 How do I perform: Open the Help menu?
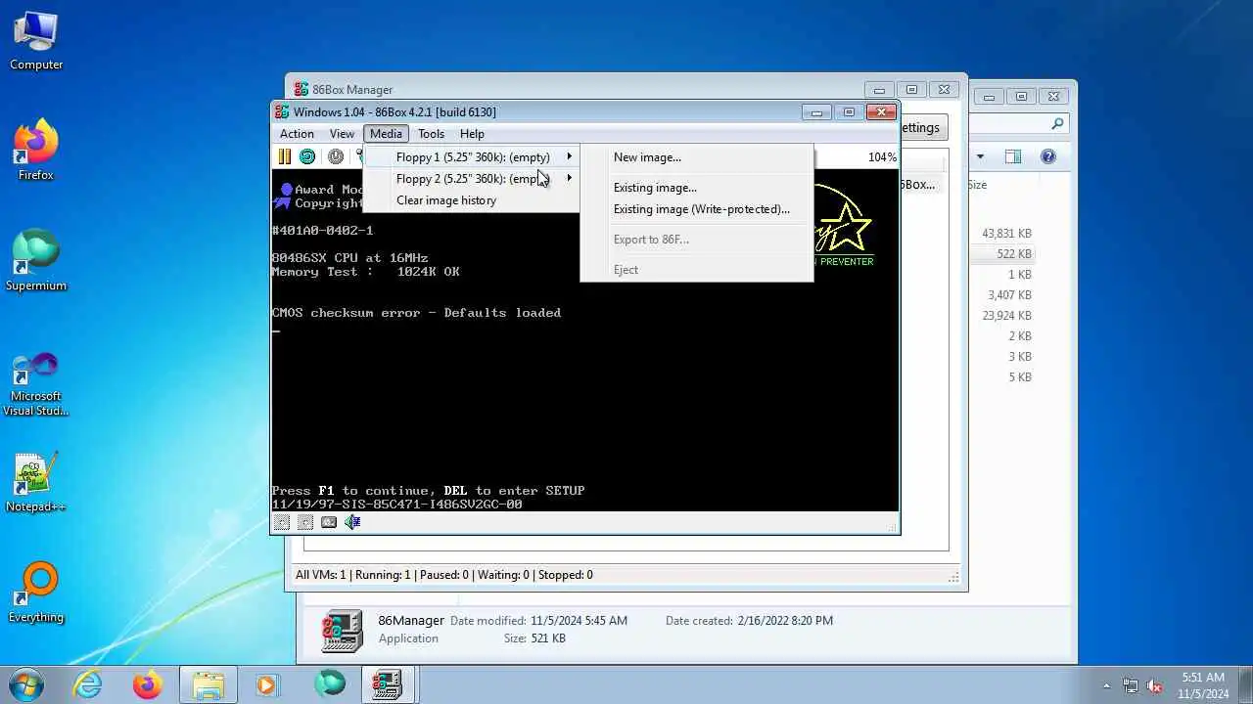point(472,134)
